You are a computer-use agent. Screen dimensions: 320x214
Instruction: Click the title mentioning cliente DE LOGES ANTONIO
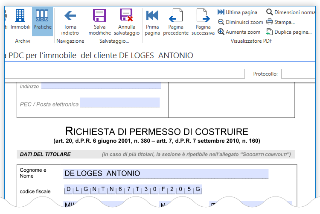(x=99, y=56)
